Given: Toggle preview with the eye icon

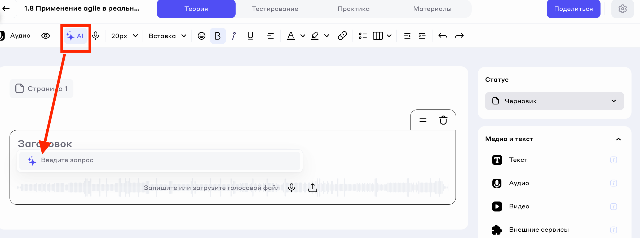Looking at the screenshot, I should tap(46, 36).
